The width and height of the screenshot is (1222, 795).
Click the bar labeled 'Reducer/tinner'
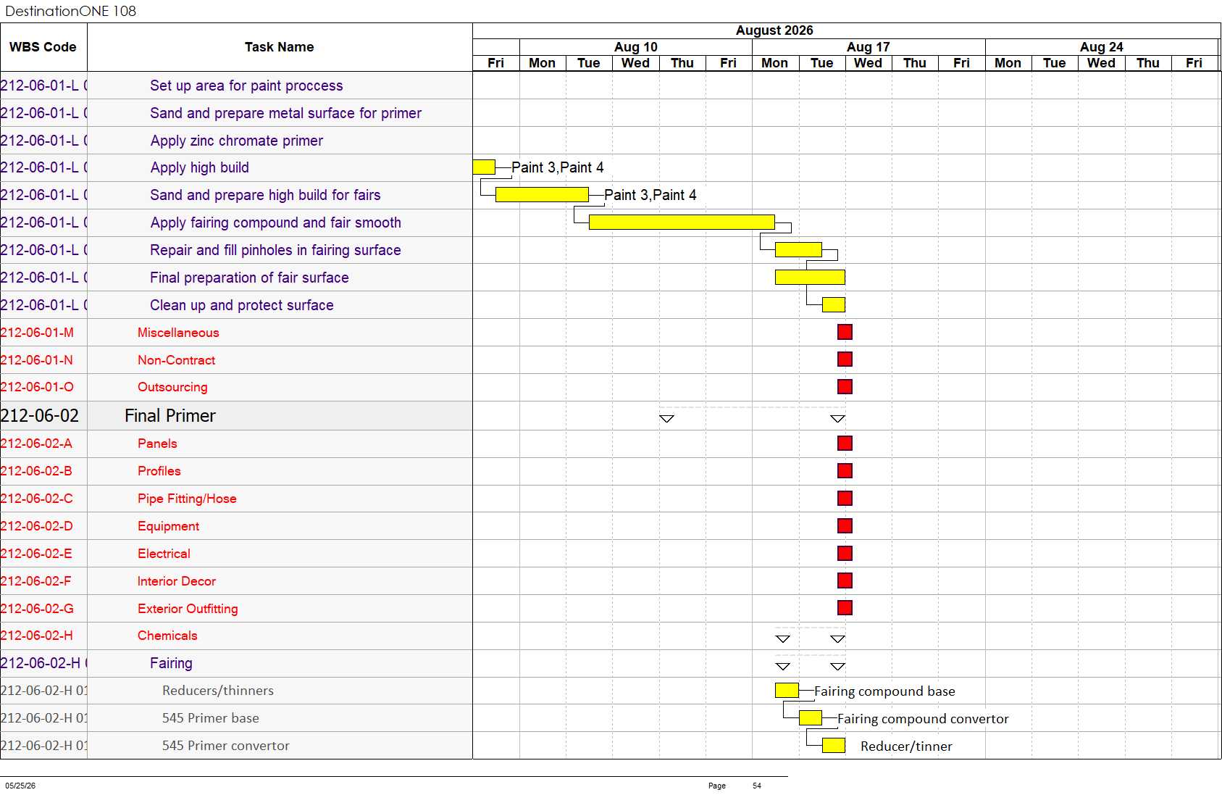834,746
